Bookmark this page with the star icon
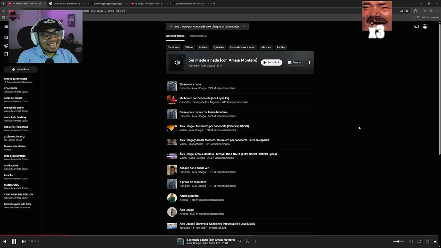The width and height of the screenshot is (441, 248). click(407, 11)
